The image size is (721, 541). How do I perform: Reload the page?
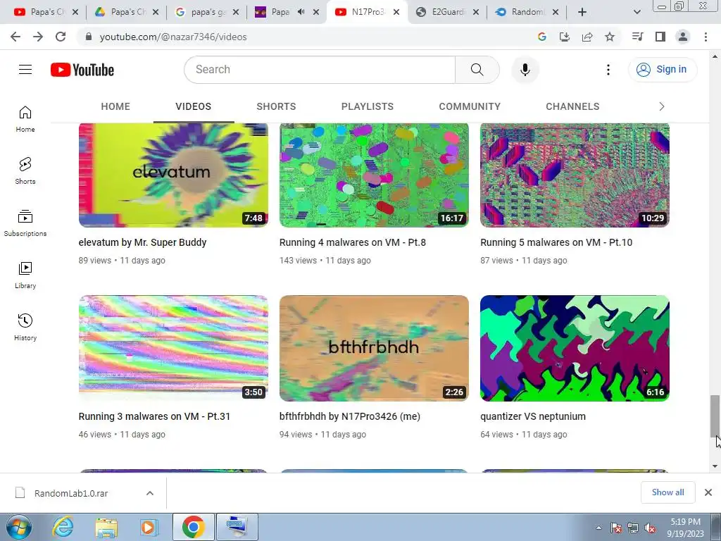point(61,37)
